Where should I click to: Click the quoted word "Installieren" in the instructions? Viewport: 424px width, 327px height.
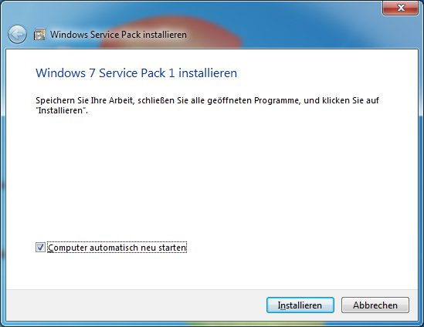[62, 110]
